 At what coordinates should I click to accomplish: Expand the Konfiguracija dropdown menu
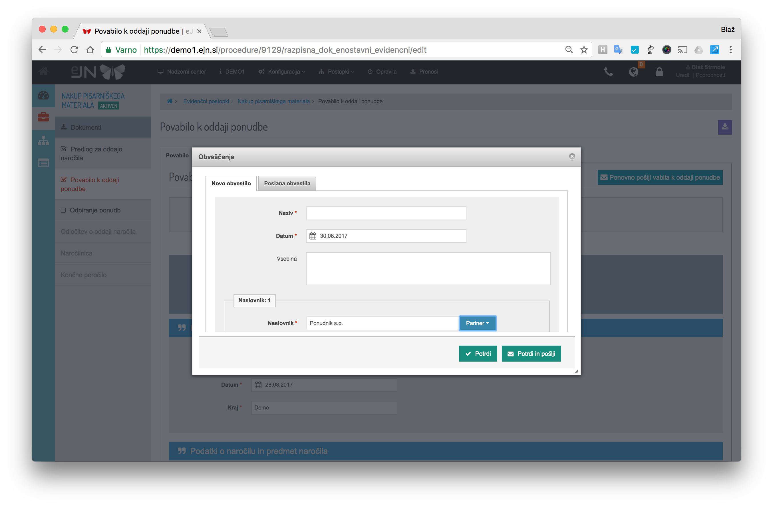(x=281, y=72)
